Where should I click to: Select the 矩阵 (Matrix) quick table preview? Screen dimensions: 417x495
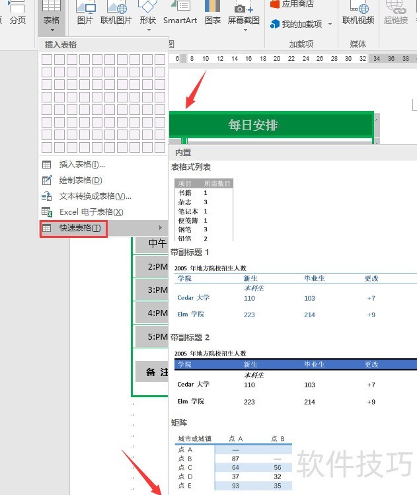tap(233, 462)
